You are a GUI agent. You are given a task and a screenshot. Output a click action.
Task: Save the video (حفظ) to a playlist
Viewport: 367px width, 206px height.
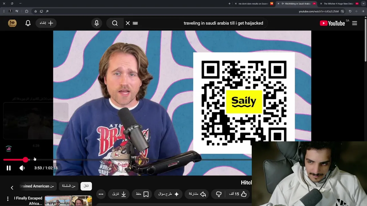[x=142, y=194]
